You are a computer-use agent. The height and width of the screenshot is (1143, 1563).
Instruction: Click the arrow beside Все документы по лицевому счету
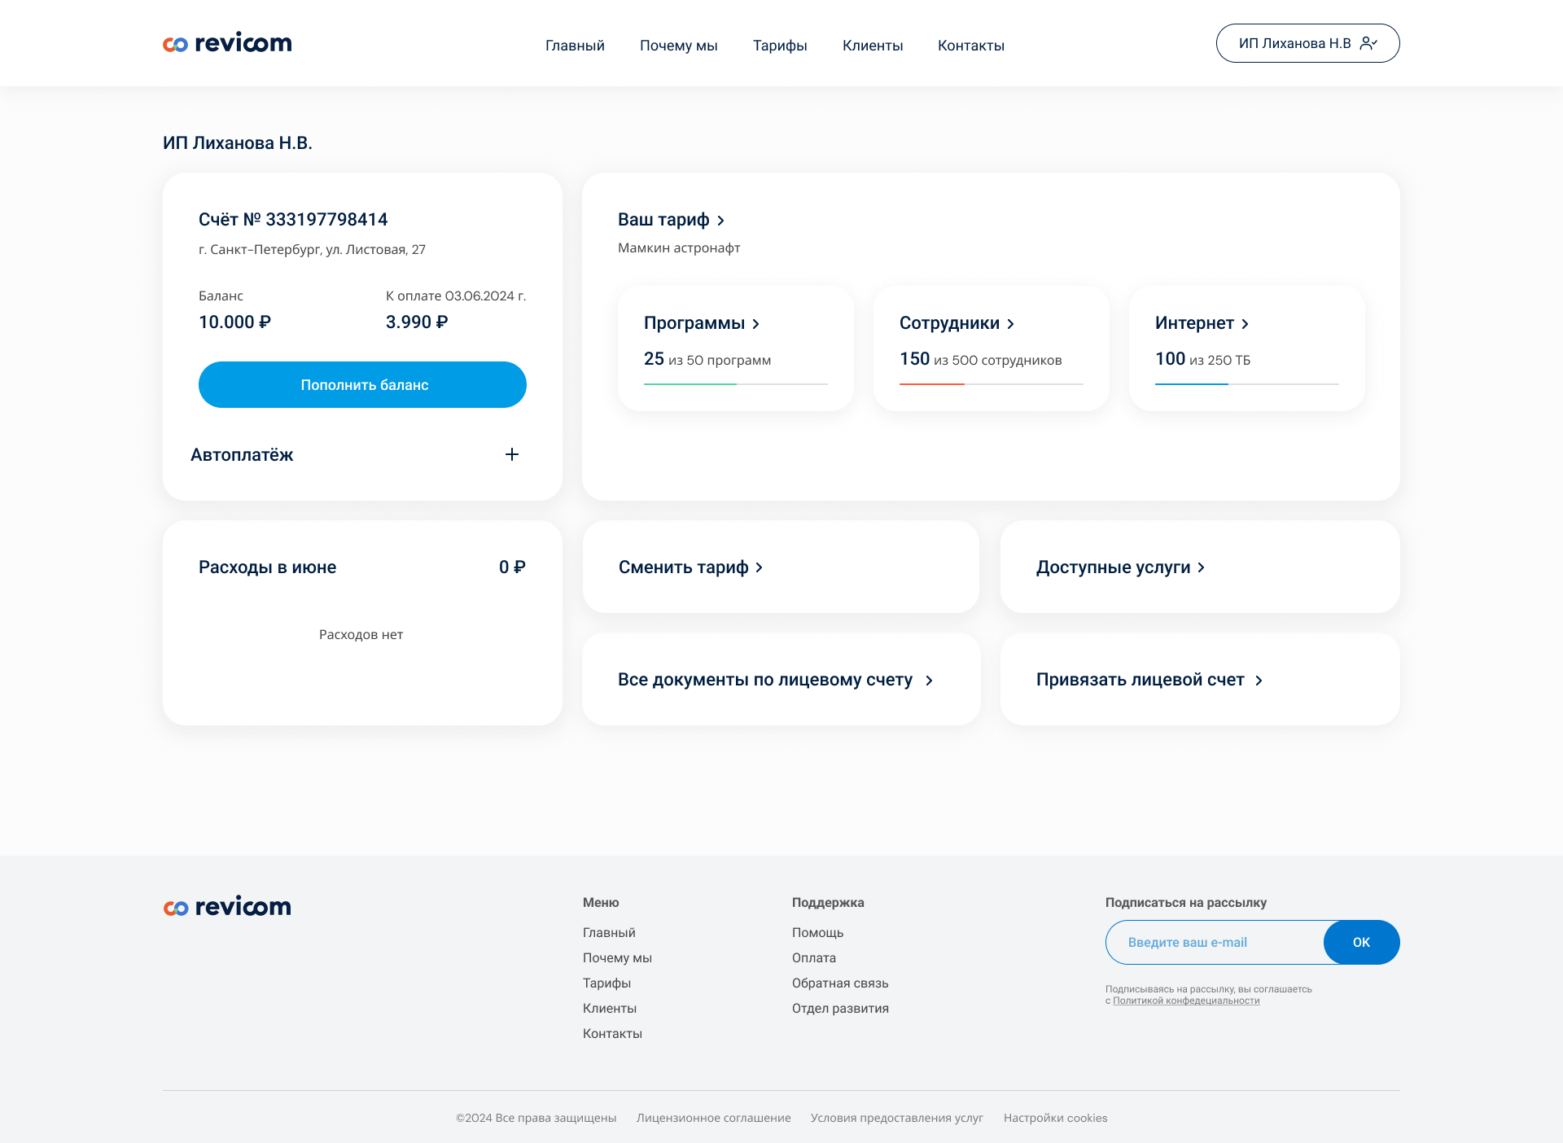(929, 681)
